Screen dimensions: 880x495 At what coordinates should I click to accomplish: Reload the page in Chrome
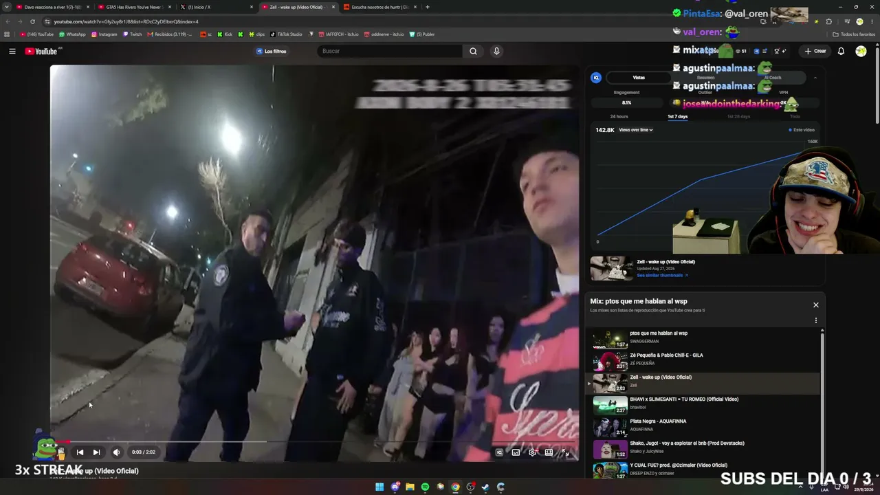[32, 21]
